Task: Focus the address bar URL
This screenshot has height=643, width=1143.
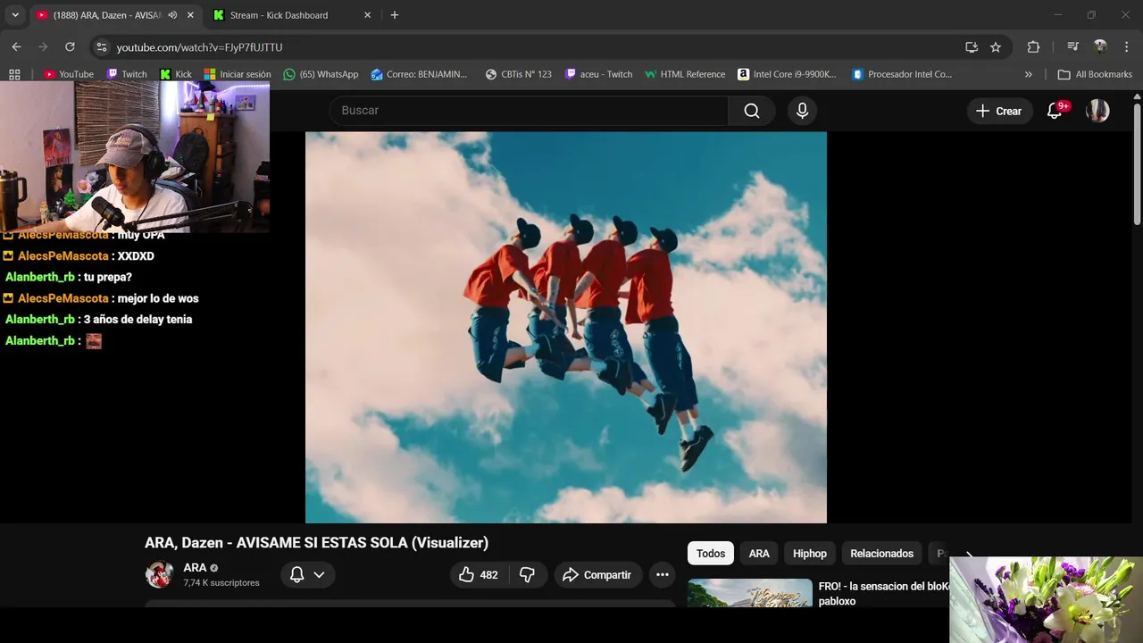Action: pos(199,47)
